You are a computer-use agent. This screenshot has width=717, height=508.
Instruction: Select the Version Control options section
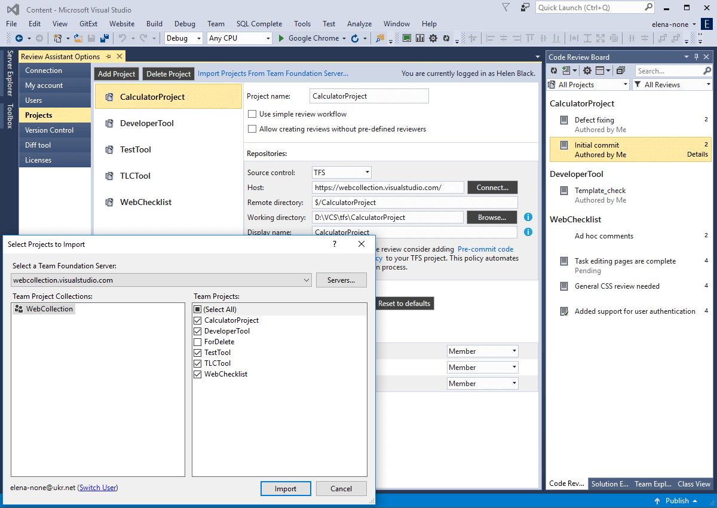coord(55,130)
